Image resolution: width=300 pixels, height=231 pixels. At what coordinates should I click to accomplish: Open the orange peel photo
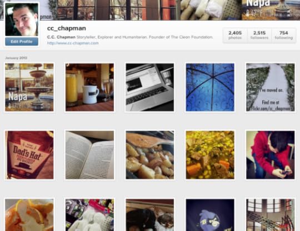pyautogui.click(x=29, y=215)
